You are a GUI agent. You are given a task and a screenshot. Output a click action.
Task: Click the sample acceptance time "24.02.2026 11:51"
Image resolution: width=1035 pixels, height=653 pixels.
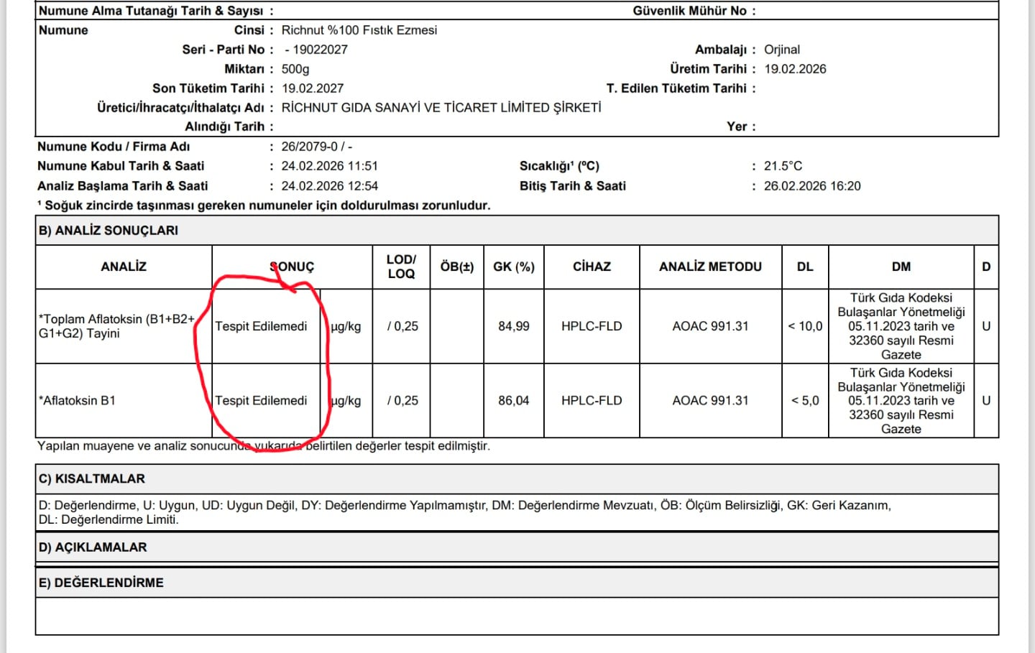(329, 166)
